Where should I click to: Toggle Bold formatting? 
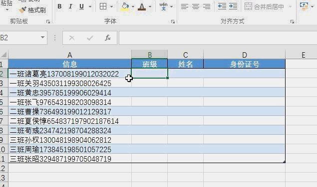pos(59,6)
